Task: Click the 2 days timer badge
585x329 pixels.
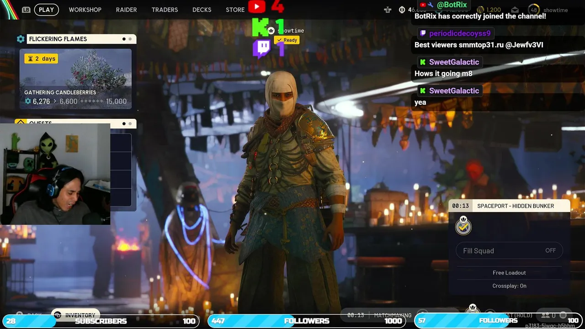Action: [41, 58]
